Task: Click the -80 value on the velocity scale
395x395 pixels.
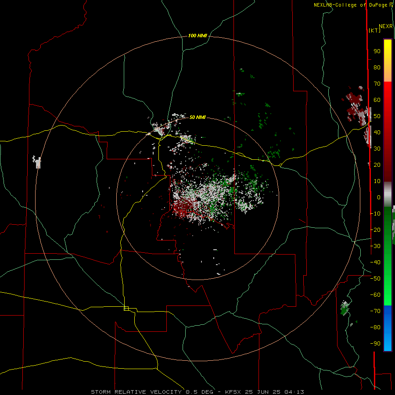Action: click(375, 327)
